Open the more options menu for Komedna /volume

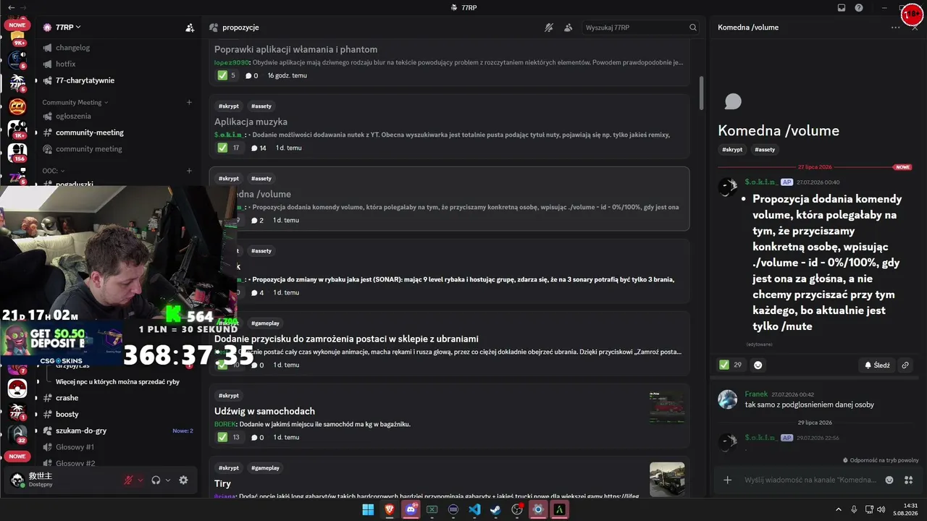[x=896, y=27]
